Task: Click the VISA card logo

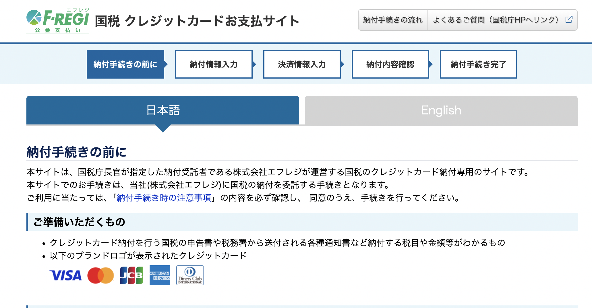Action: pyautogui.click(x=66, y=275)
